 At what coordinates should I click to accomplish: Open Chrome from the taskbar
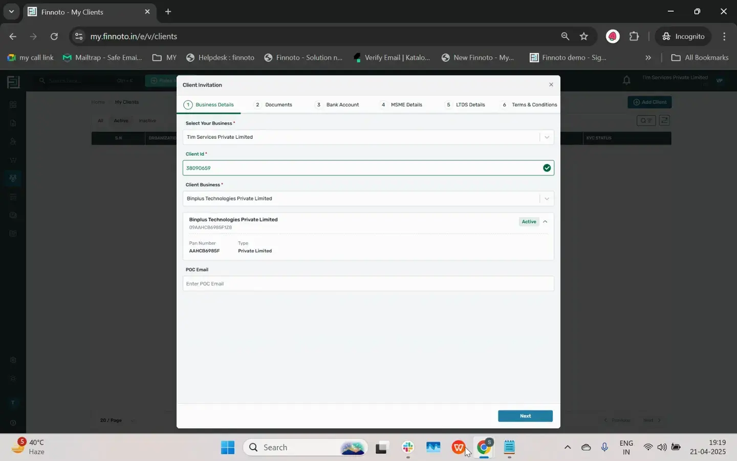pos(484,448)
